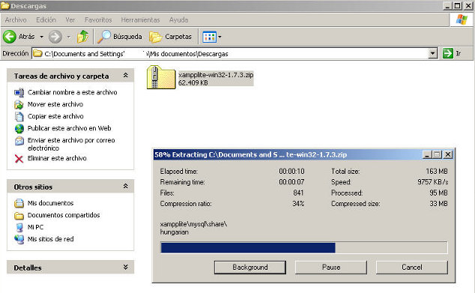Open the Forward history dropdown arrow
Viewport: 475px width, 293px height.
pyautogui.click(x=69, y=37)
